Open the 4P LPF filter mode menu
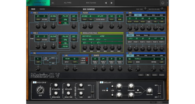The image size is (195, 104). click(101, 16)
